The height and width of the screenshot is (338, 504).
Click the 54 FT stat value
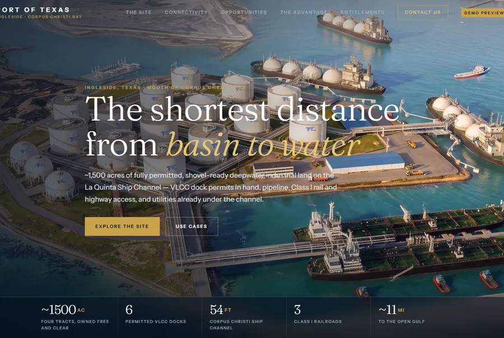(221, 310)
